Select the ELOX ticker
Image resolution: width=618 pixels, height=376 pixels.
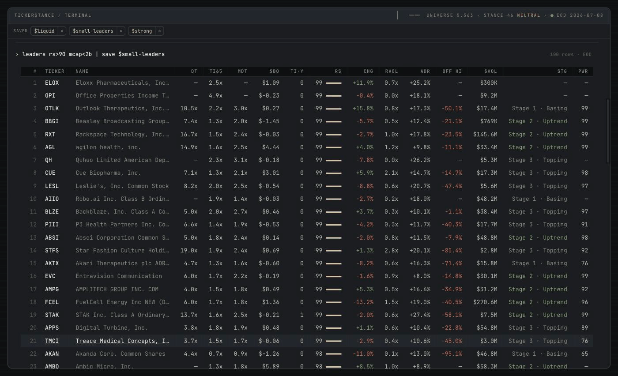click(52, 83)
